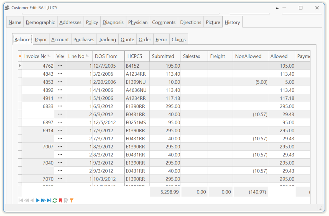Select DOS From cell 12/5/2012
Screen dimensions: 329x216
click(109, 122)
